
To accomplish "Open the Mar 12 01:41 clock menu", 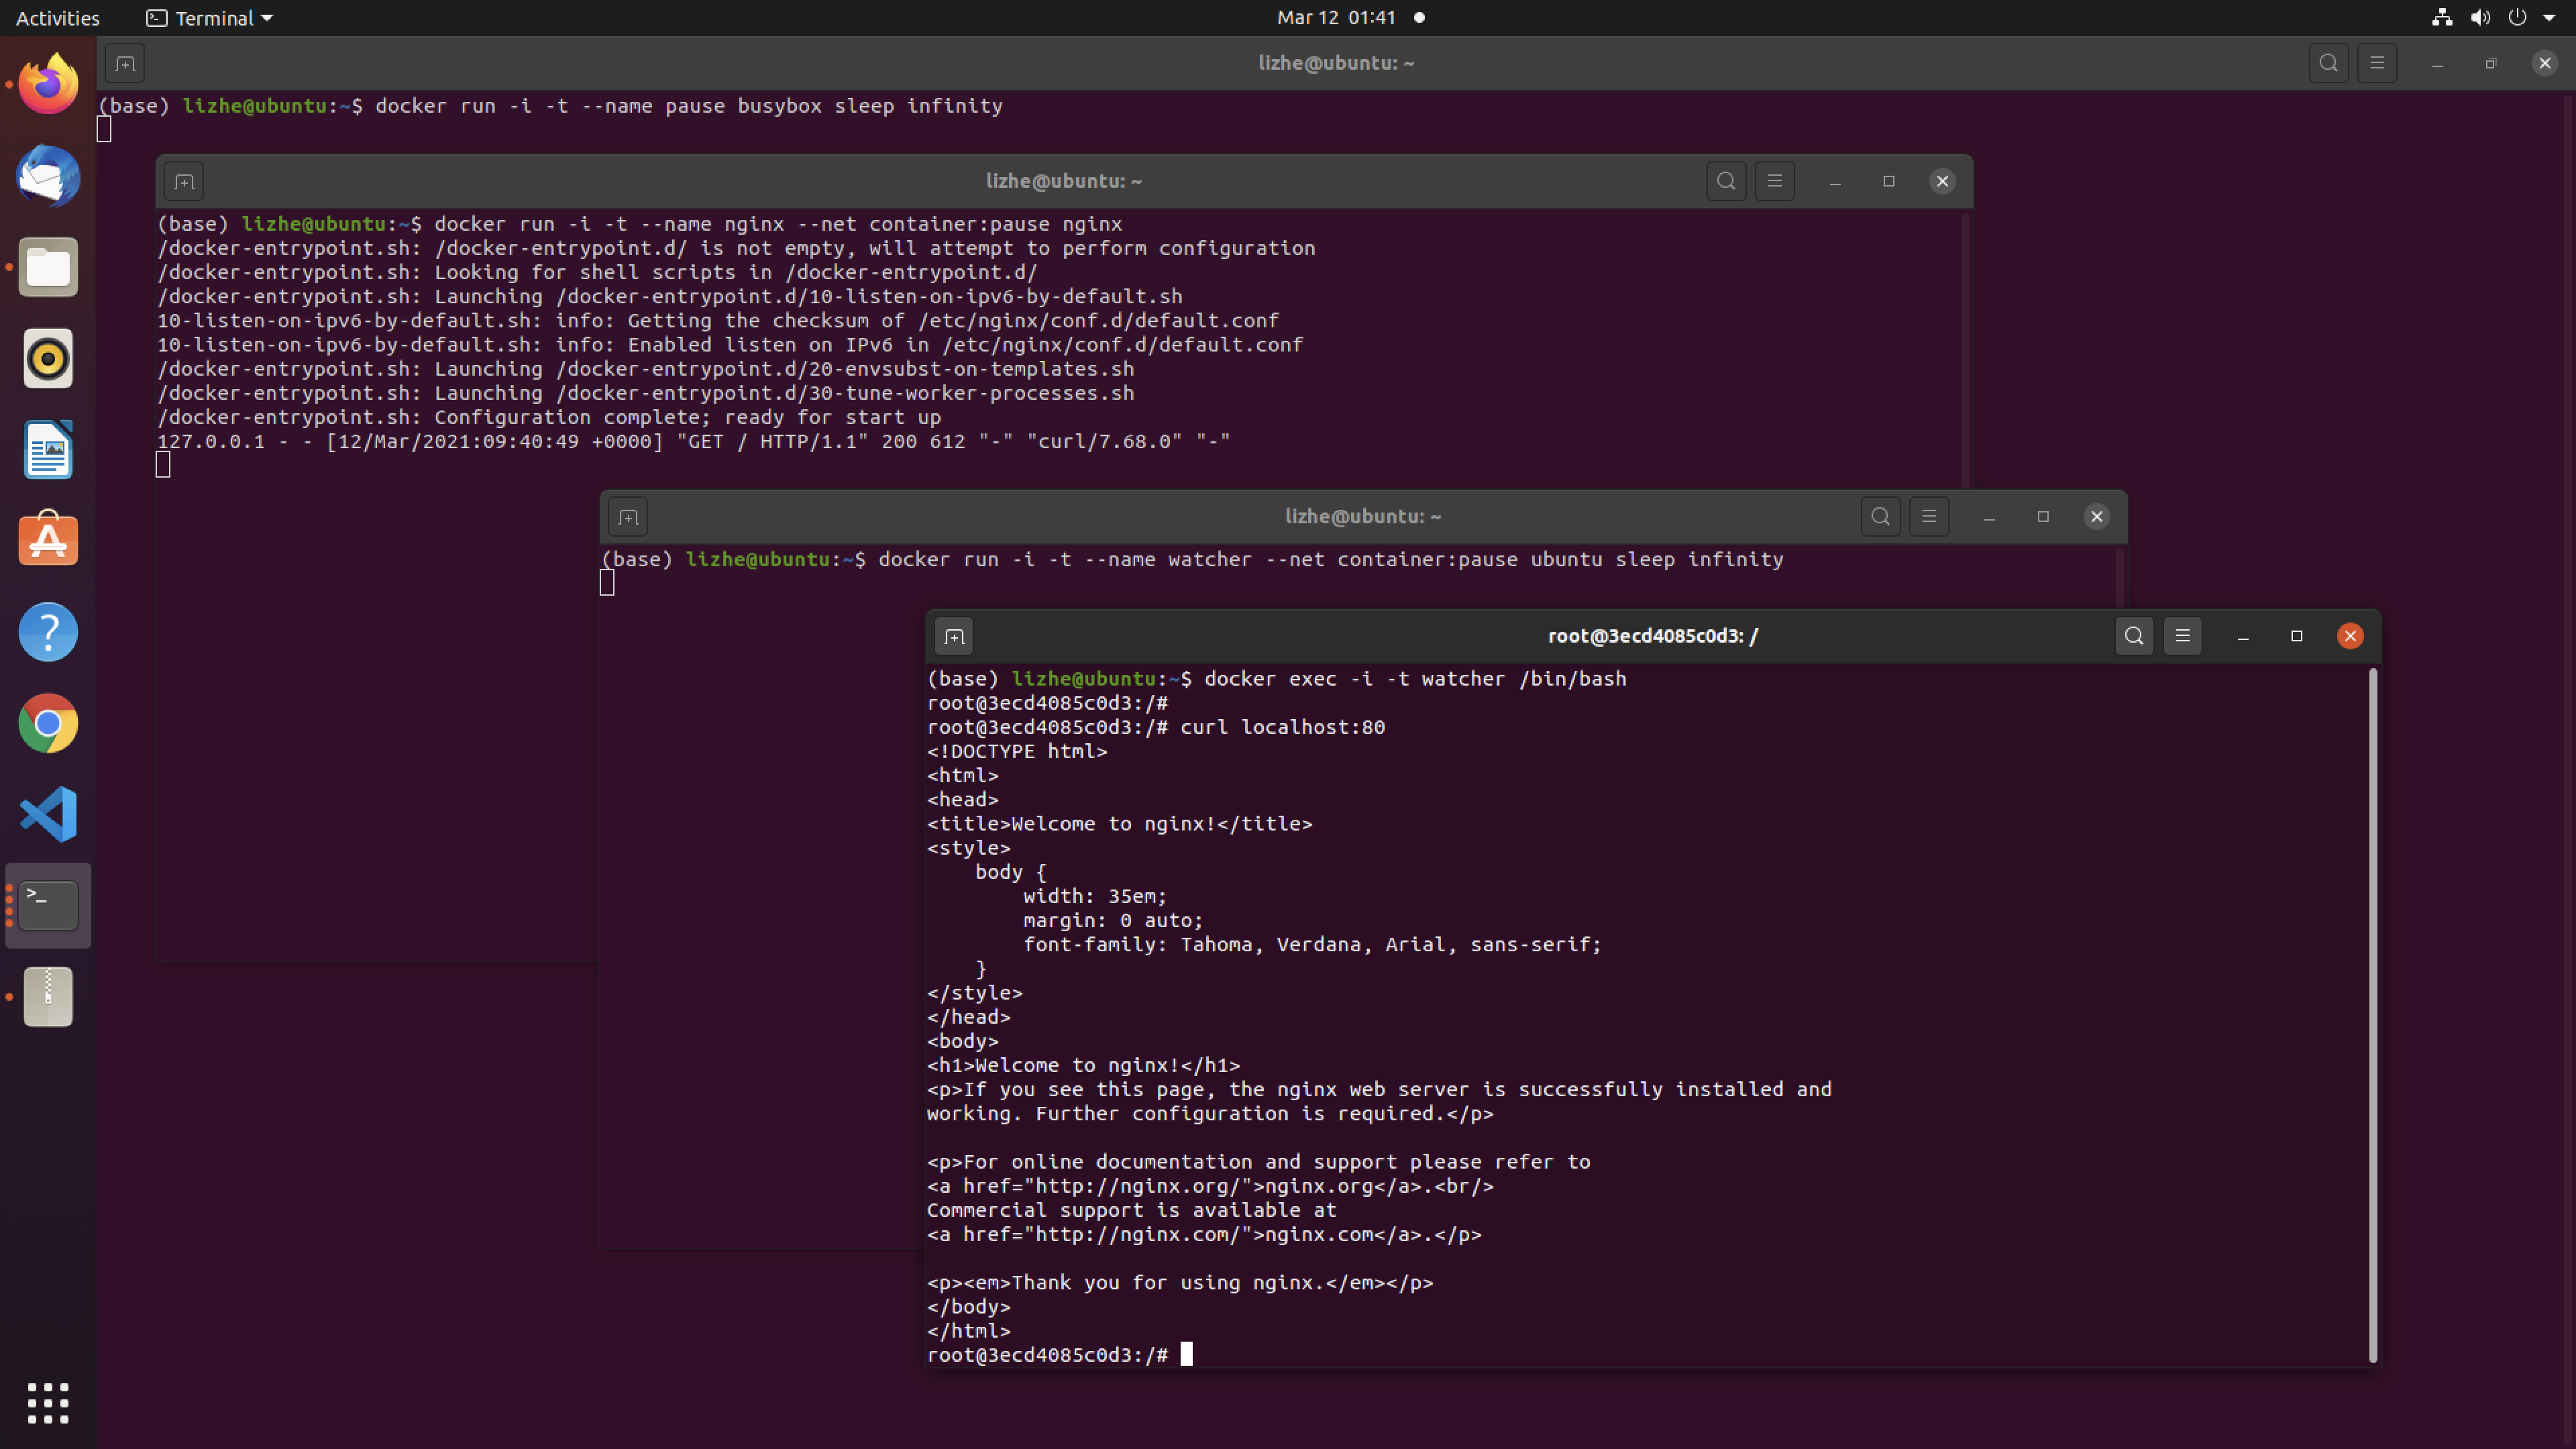I will click(x=1336, y=17).
